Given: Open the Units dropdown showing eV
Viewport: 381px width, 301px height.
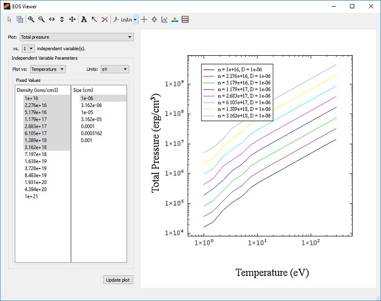Looking at the screenshot, I should [115, 69].
